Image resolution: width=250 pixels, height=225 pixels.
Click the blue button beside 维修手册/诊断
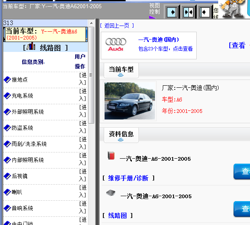click(x=242, y=171)
